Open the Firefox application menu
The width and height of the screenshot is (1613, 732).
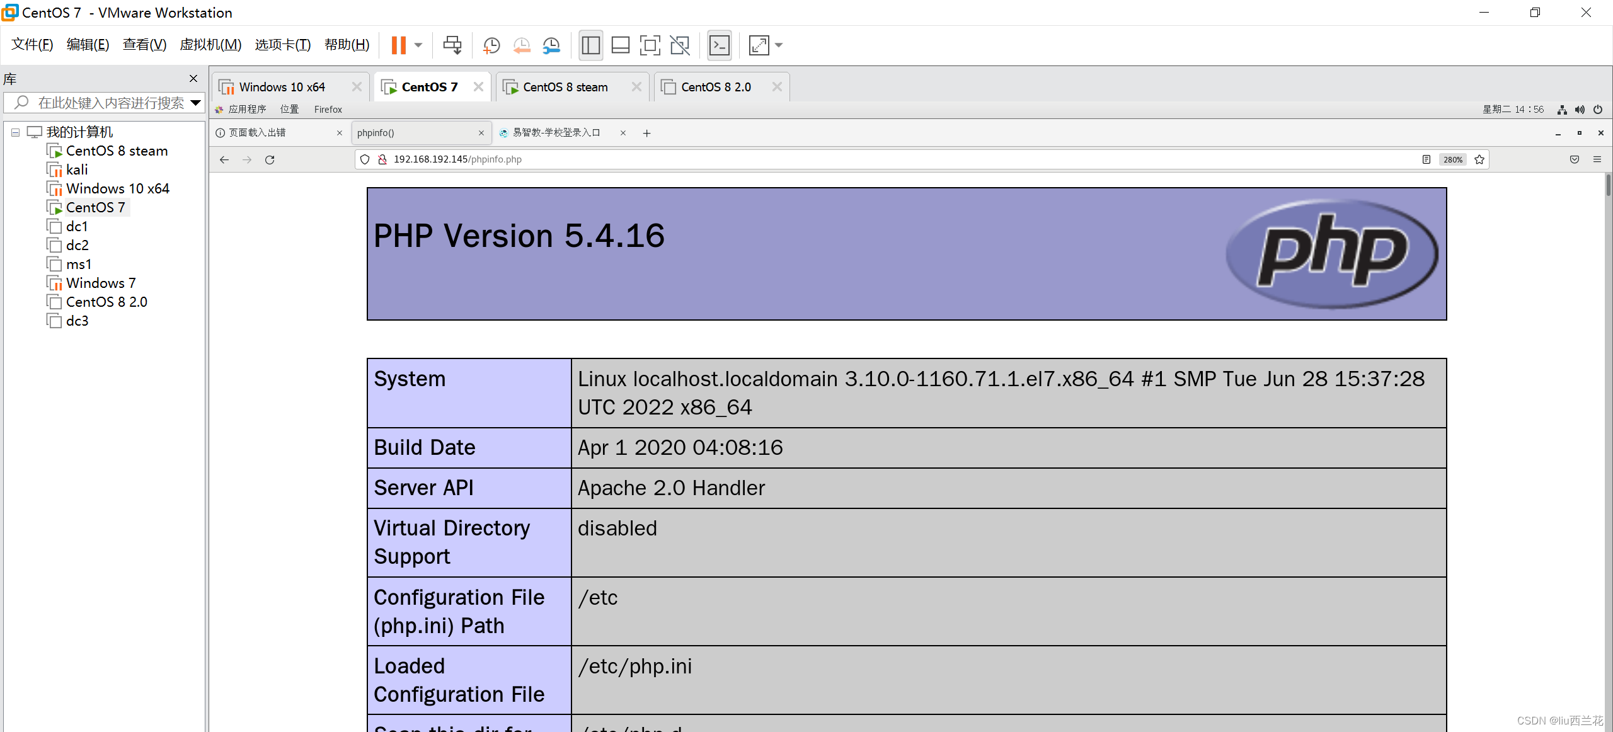pos(1599,159)
